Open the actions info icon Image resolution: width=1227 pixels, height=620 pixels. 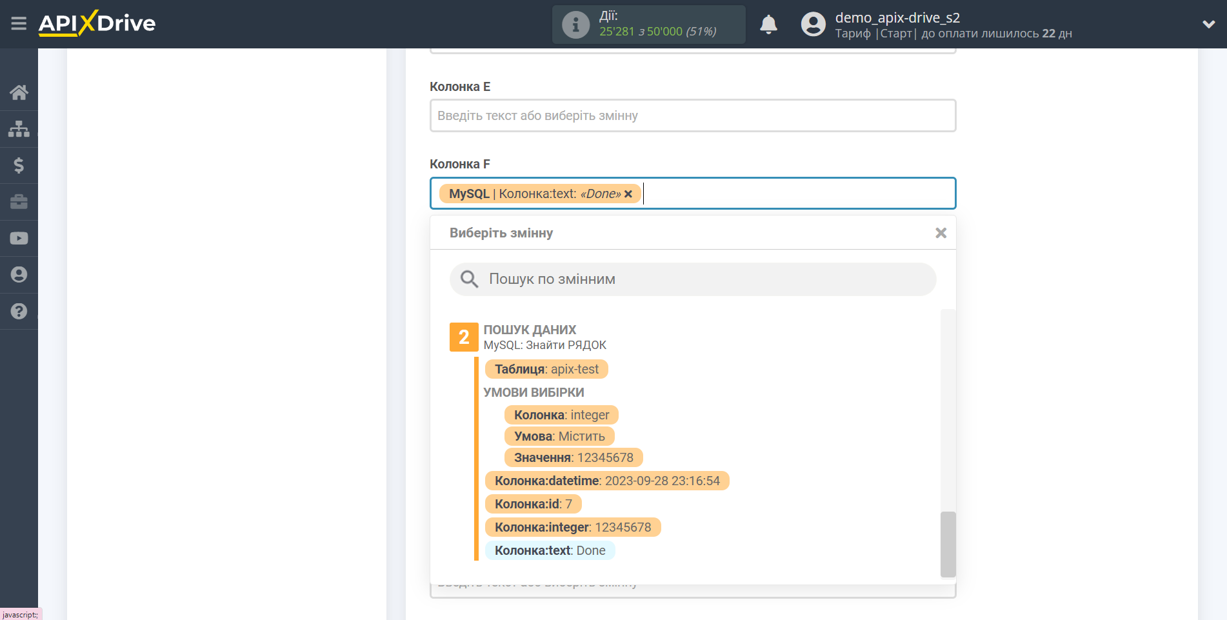click(x=575, y=25)
